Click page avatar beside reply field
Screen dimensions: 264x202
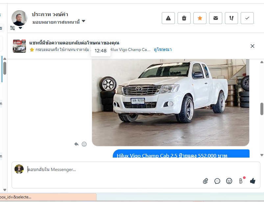pos(19,169)
